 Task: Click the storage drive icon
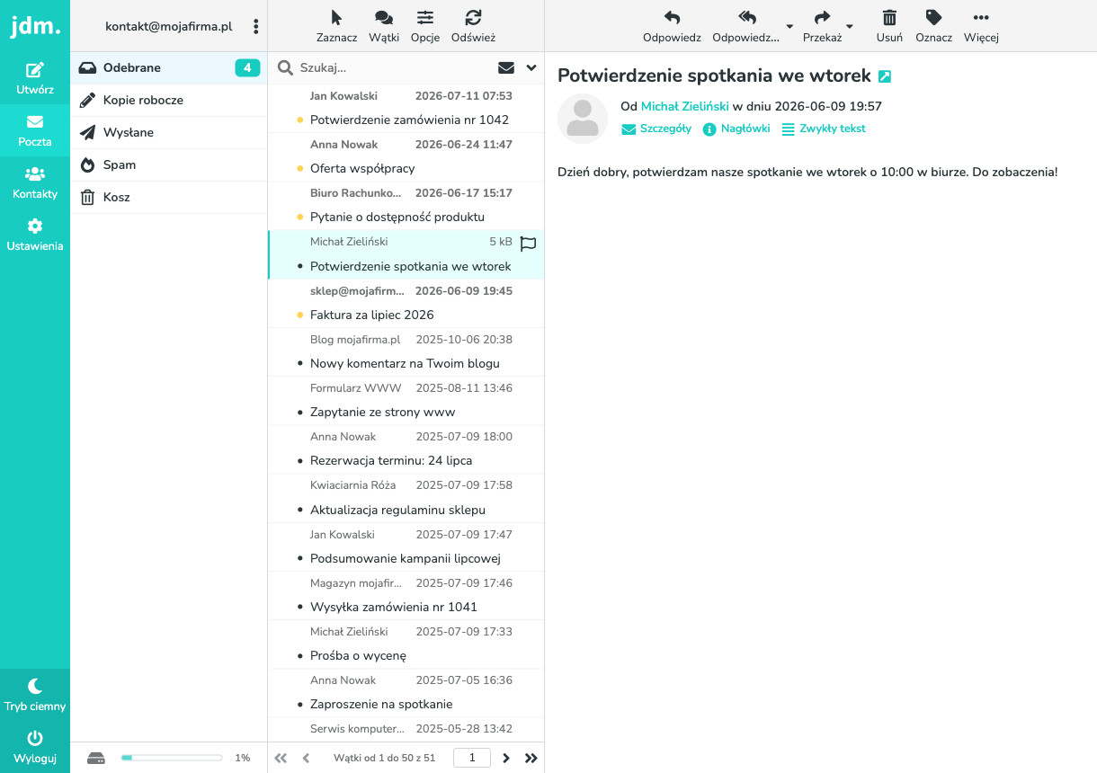(x=96, y=758)
